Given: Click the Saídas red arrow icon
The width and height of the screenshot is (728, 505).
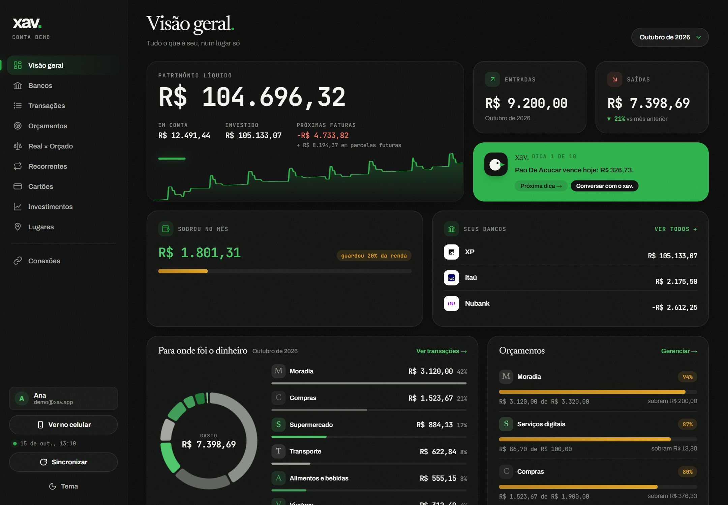Looking at the screenshot, I should 614,79.
